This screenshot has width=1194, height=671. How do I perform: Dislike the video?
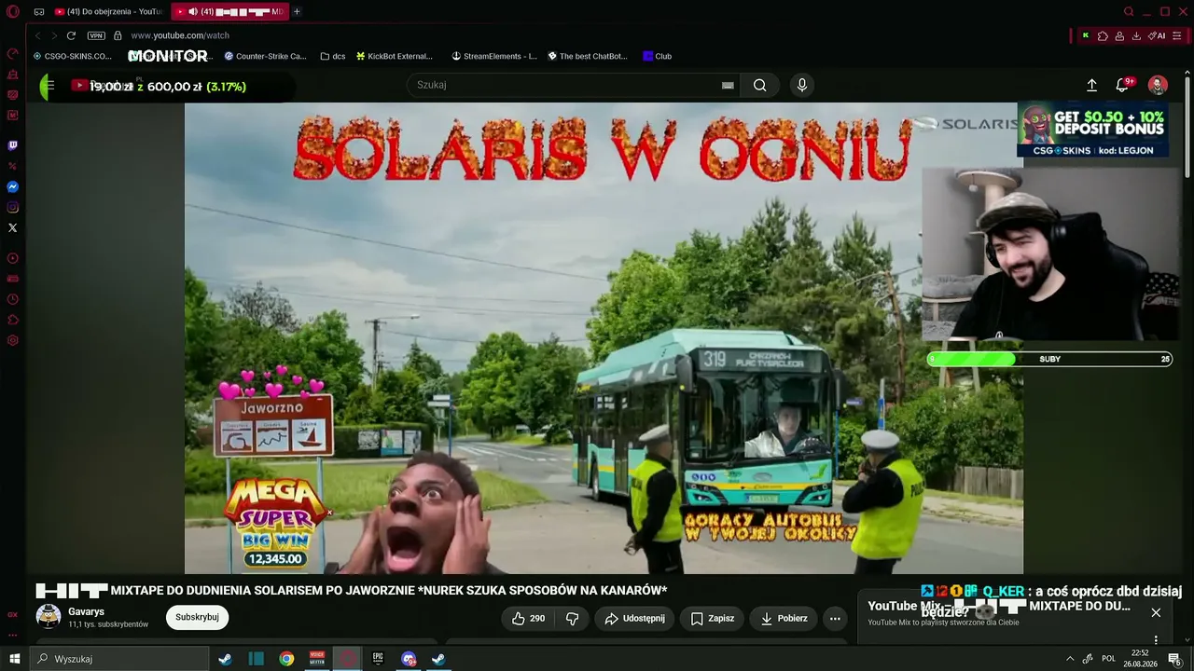coord(573,618)
